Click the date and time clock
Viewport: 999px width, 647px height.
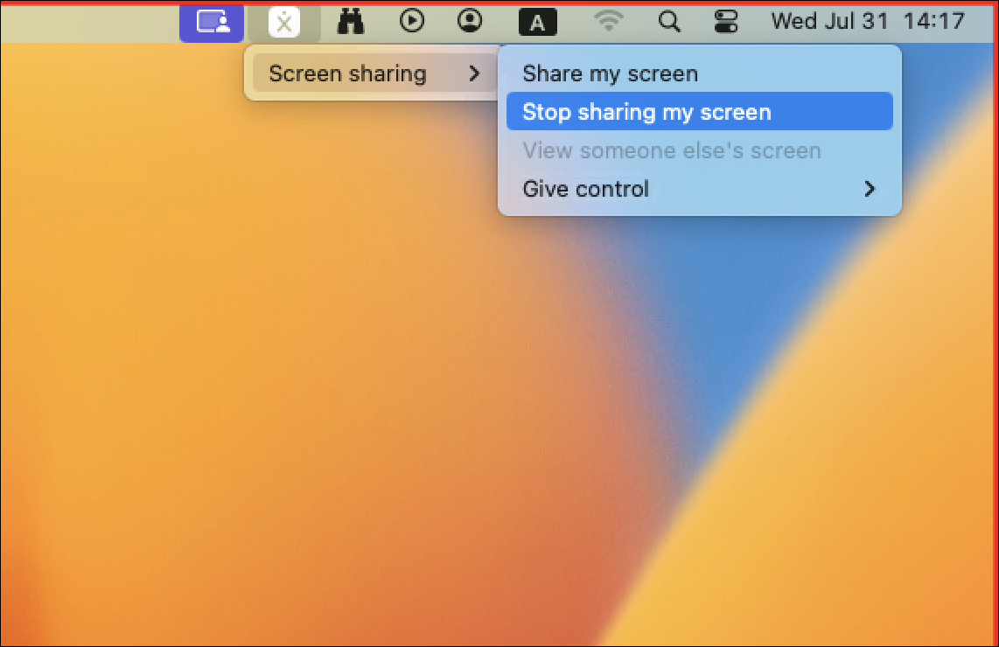point(868,21)
